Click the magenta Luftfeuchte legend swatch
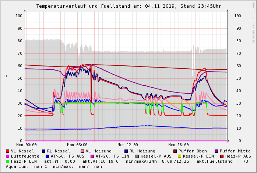The image size is (257, 173). click(x=8, y=156)
